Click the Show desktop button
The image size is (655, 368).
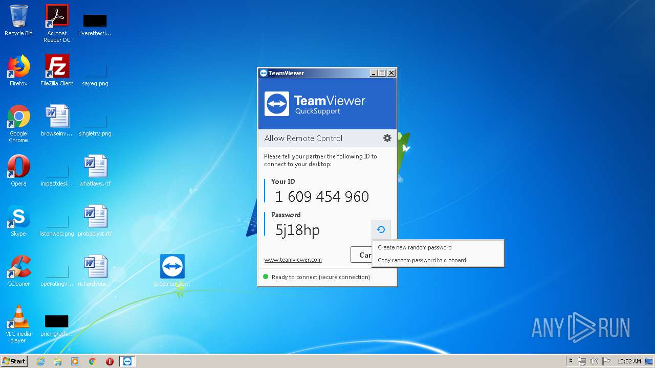tap(650, 361)
